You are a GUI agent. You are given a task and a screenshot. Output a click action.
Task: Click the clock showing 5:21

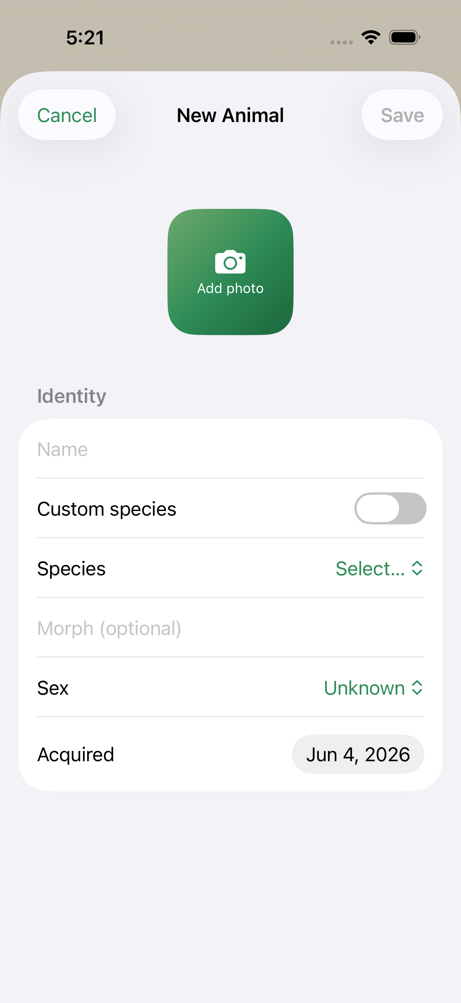[85, 38]
